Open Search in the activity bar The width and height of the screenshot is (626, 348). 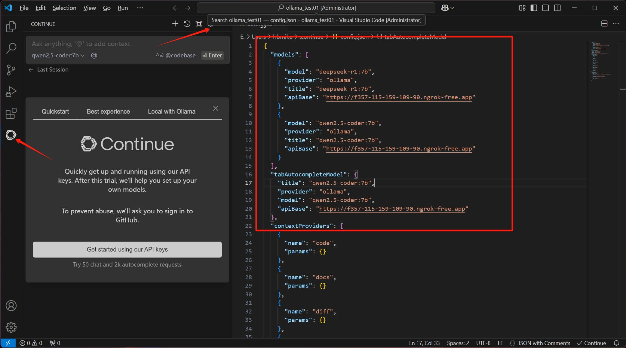coord(11,48)
